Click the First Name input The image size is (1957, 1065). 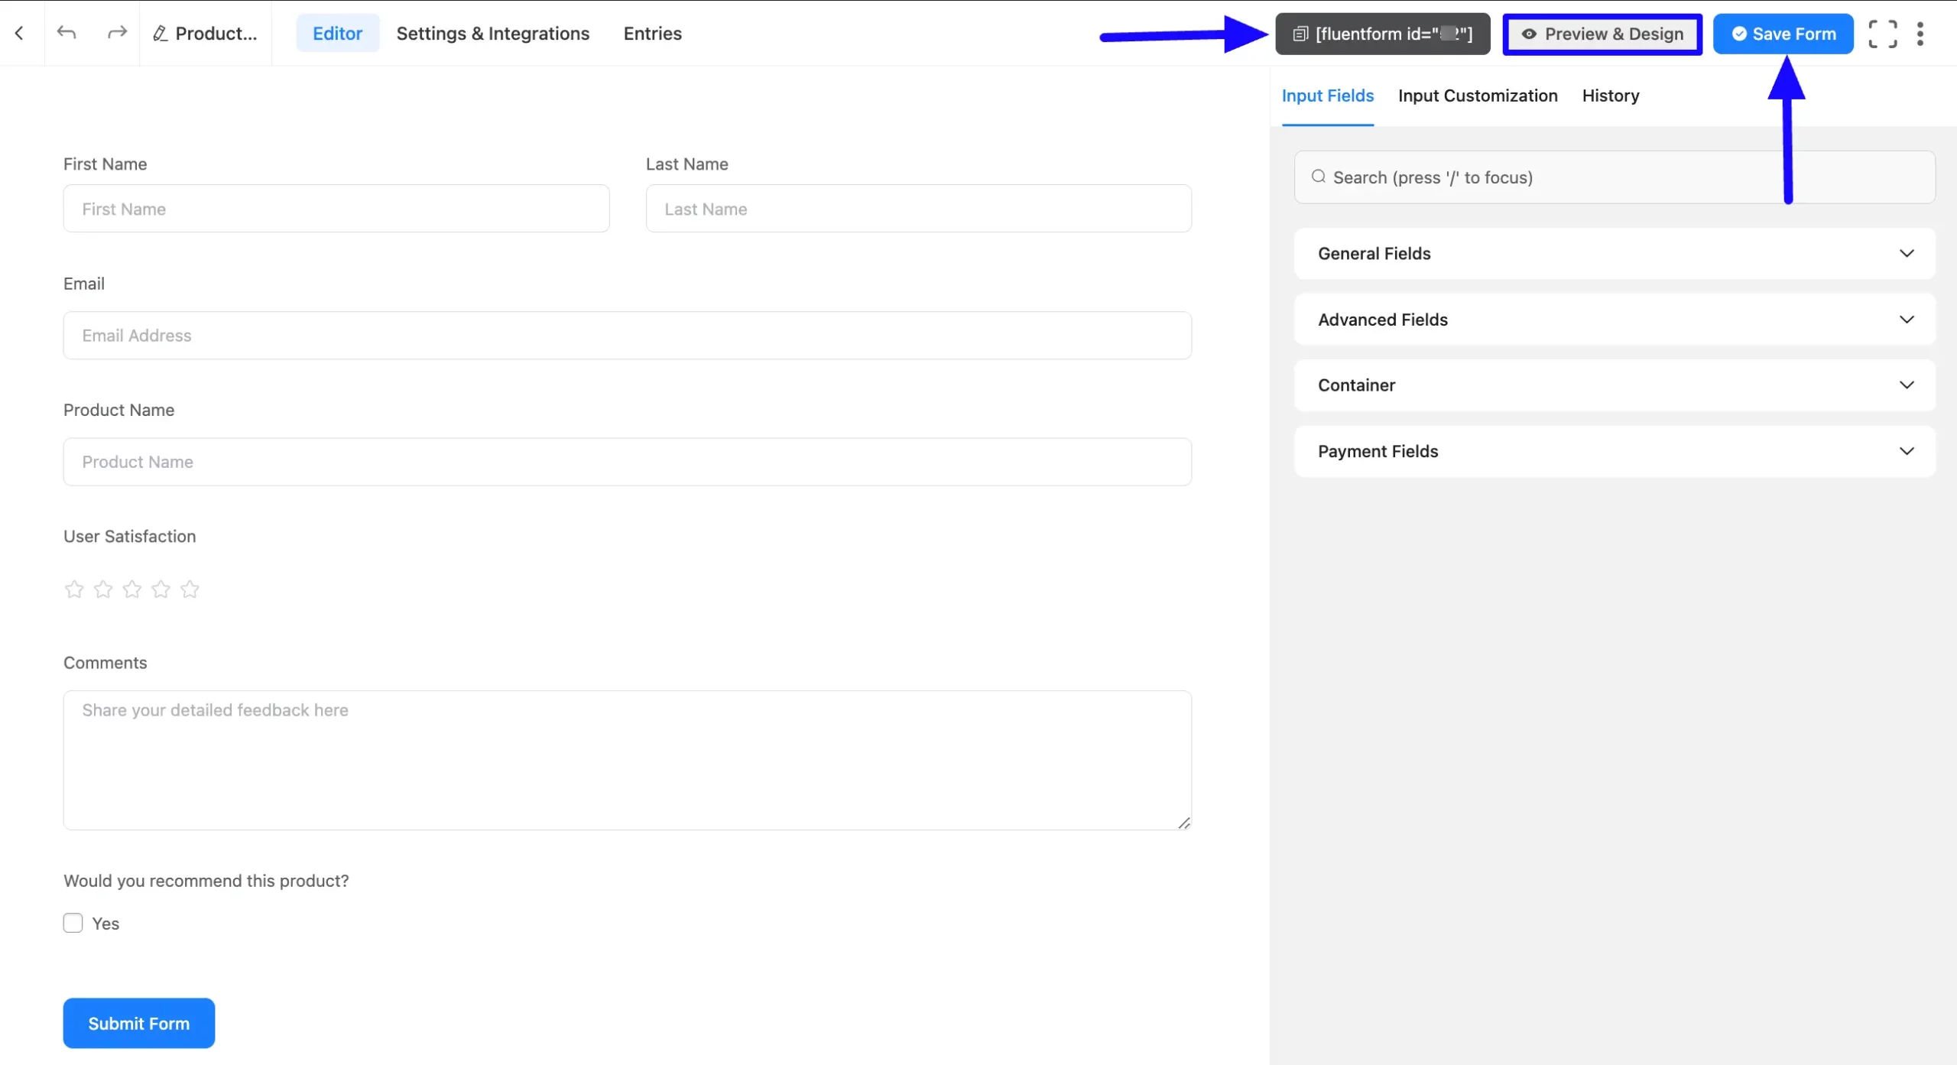[336, 209]
